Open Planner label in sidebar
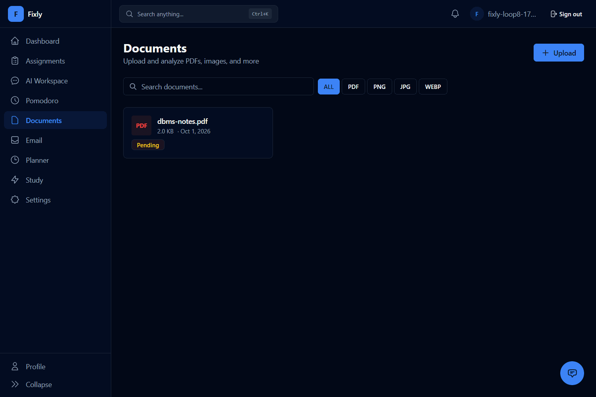This screenshot has width=596, height=397. pos(37,160)
